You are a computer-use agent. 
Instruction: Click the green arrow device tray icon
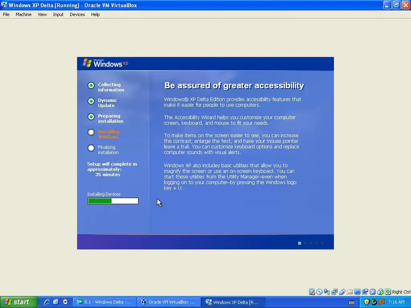[374, 302]
